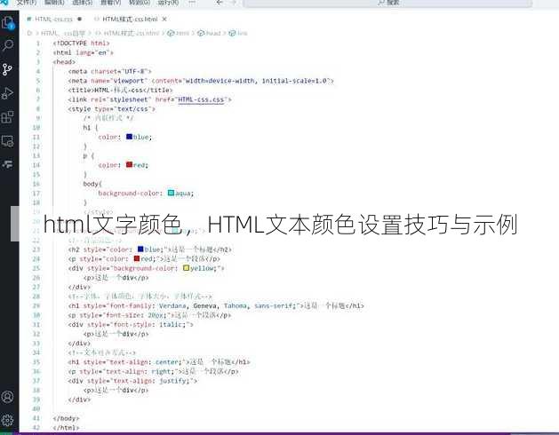
Task: Open the Run and Debug view
Action: tap(7, 93)
